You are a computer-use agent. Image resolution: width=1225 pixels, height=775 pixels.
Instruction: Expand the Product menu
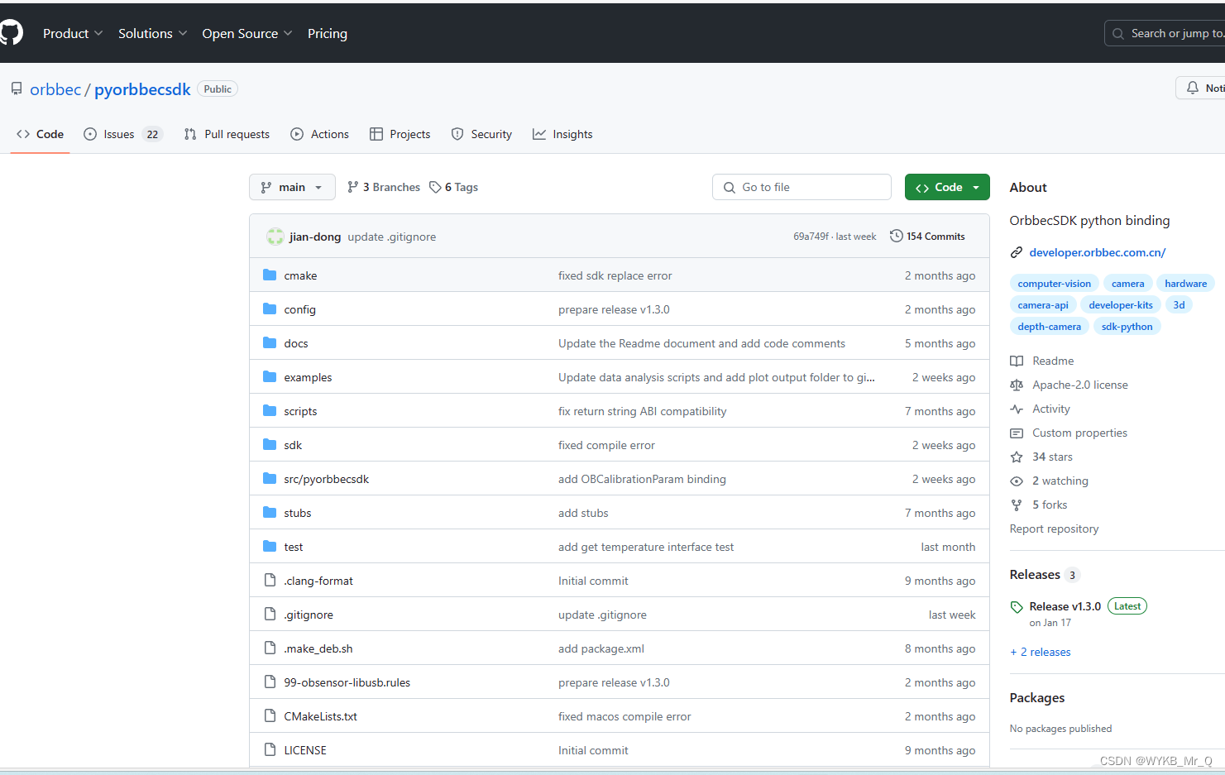73,33
